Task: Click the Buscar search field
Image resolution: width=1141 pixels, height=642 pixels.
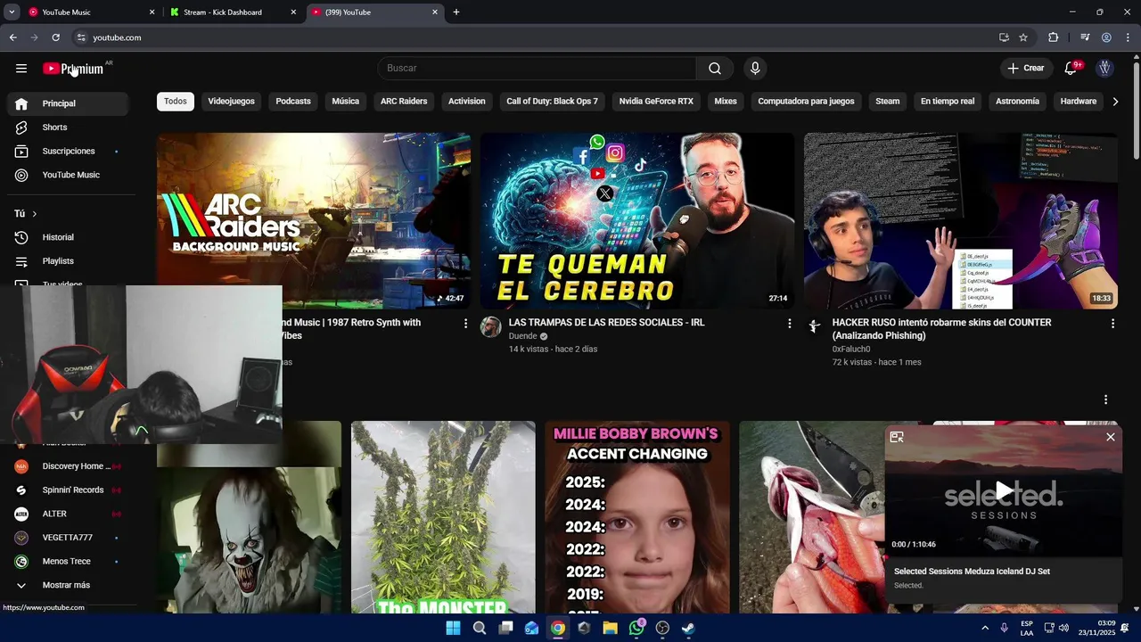Action: pyautogui.click(x=537, y=69)
